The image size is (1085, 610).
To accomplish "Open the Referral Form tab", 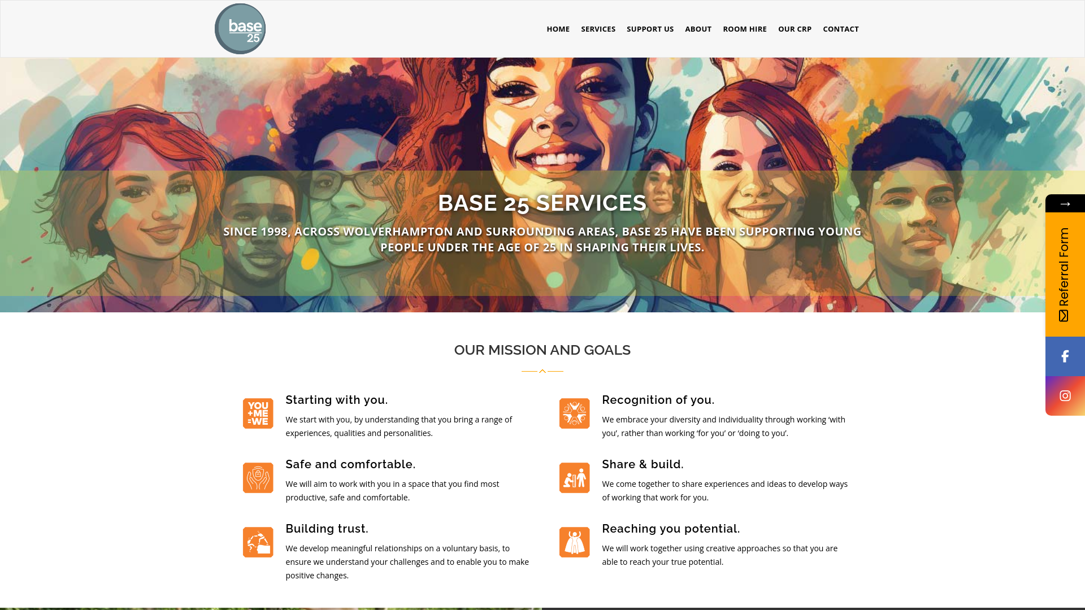I will coord(1065,274).
